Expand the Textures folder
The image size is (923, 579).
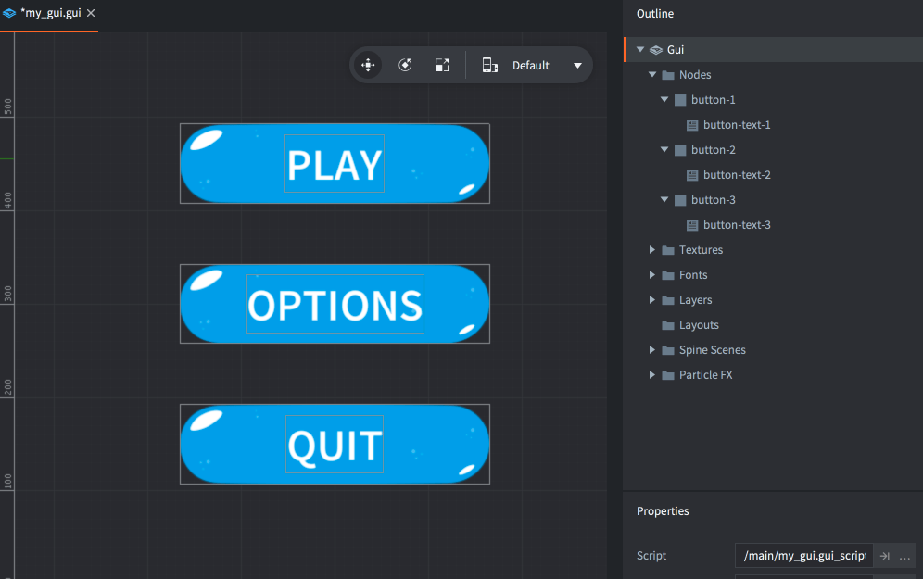tap(652, 250)
